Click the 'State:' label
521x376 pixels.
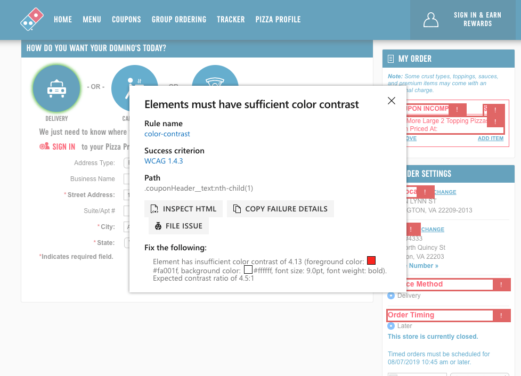[x=105, y=243]
